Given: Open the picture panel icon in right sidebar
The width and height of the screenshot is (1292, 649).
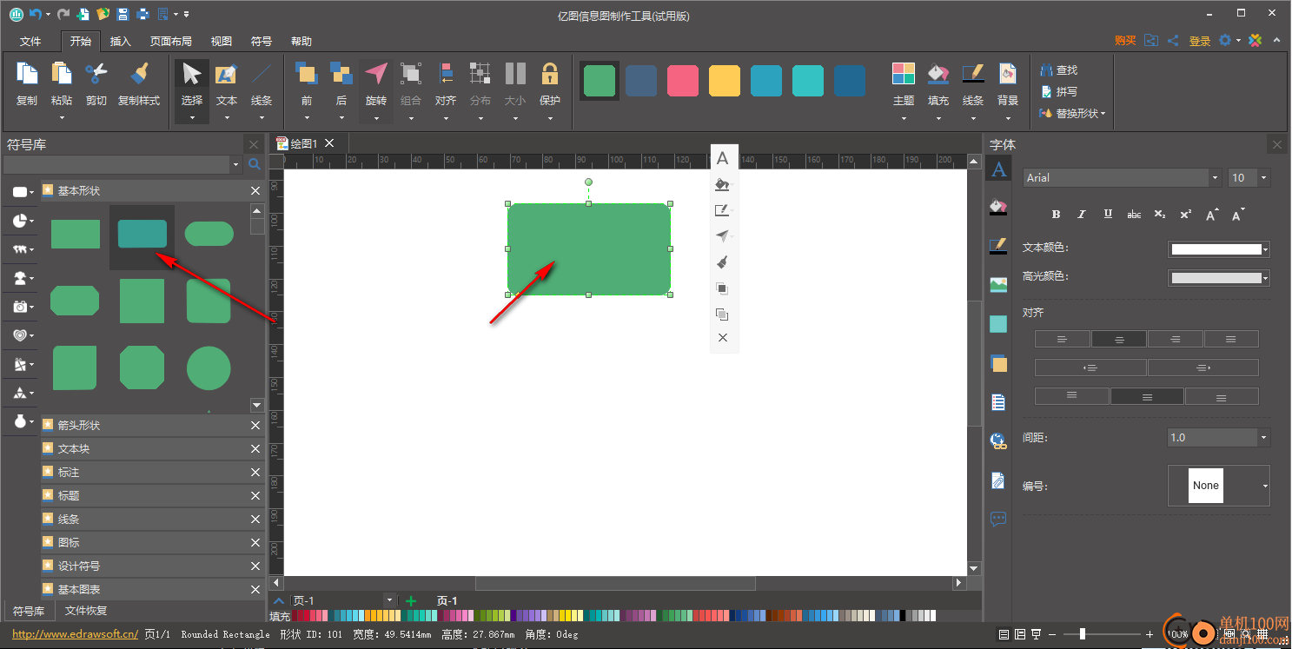Looking at the screenshot, I should tap(998, 284).
